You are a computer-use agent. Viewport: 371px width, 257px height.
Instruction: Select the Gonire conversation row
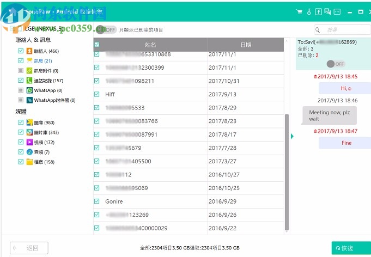point(188,201)
